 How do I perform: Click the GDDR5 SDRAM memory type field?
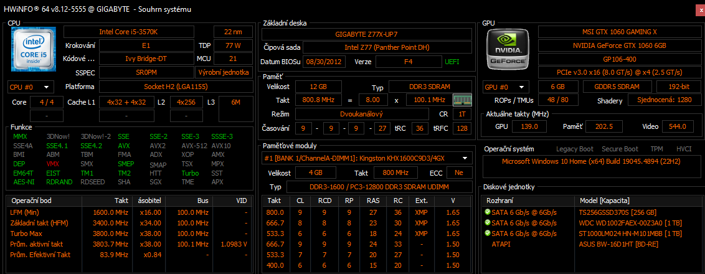tap(617, 87)
